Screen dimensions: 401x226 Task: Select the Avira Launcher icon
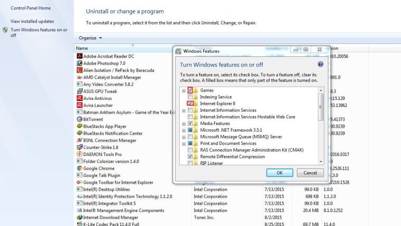[79, 105]
